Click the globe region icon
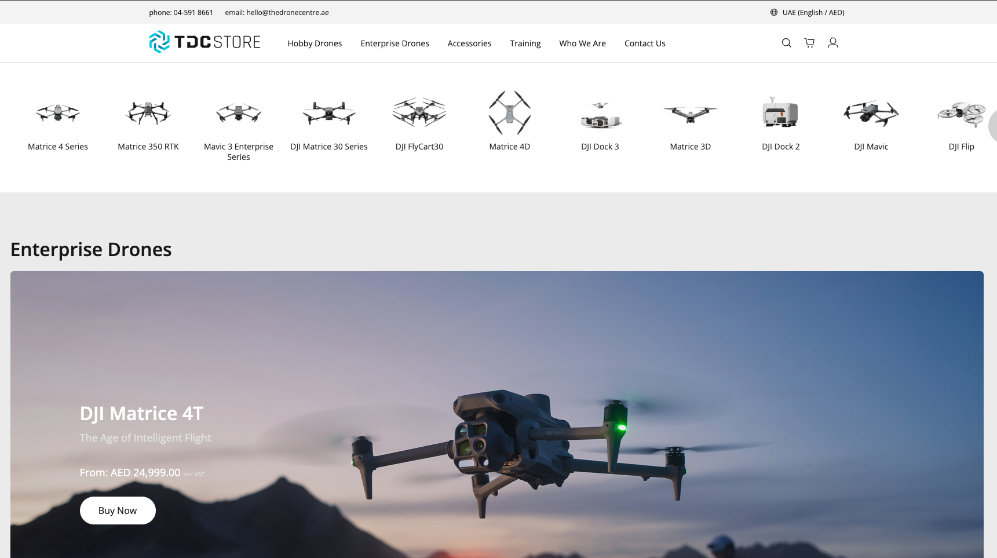Image resolution: width=997 pixels, height=558 pixels. pyautogui.click(x=773, y=12)
